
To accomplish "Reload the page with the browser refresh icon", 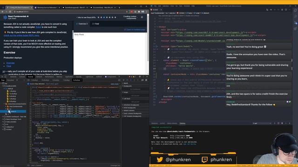I will tap(10, 12).
